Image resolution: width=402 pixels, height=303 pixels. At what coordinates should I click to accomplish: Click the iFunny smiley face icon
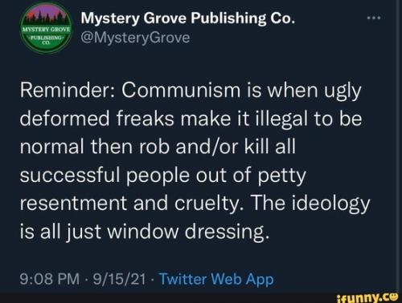point(393,296)
